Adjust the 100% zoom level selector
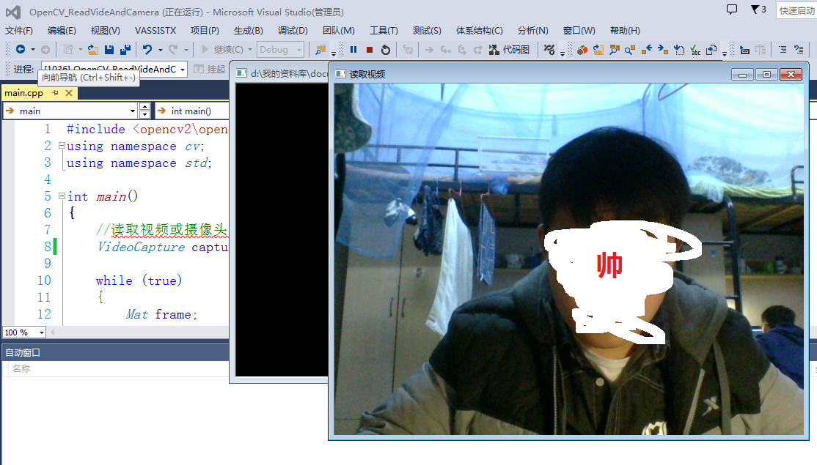 click(22, 332)
